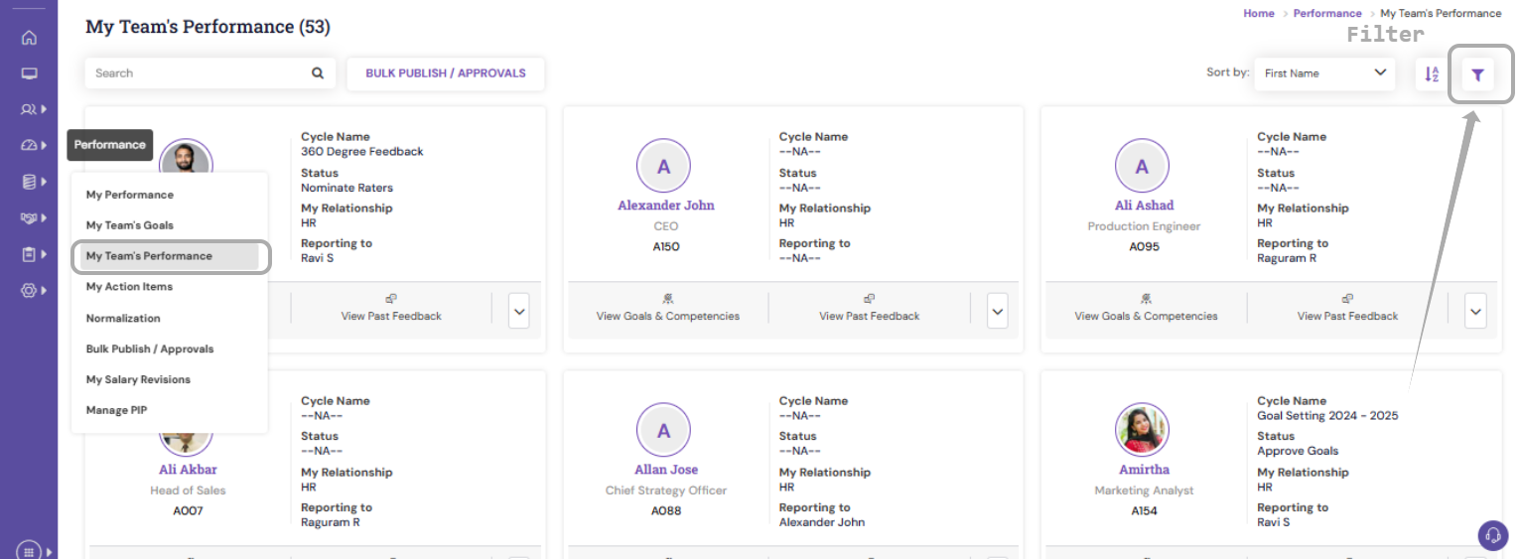Image resolution: width=1520 pixels, height=559 pixels.
Task: Open the Filter funnel icon
Action: click(x=1477, y=73)
